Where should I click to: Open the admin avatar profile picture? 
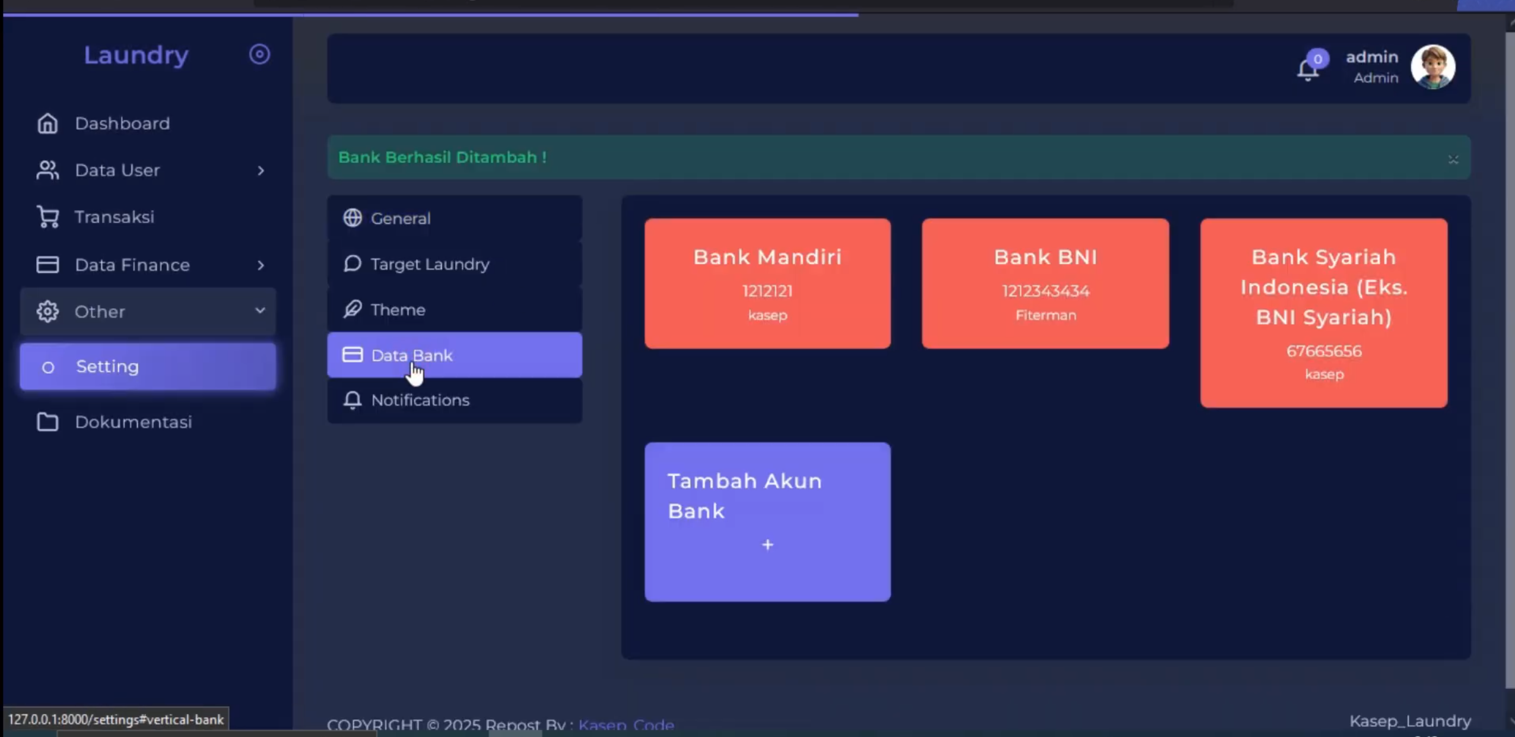pyautogui.click(x=1433, y=67)
